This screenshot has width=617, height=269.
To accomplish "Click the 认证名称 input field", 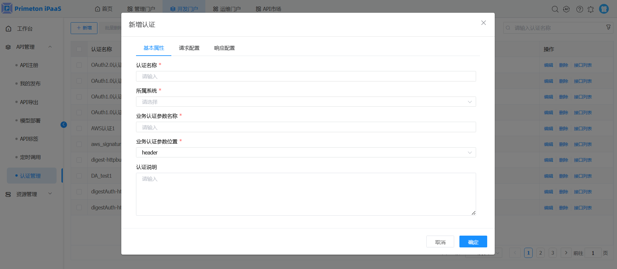I will tap(306, 76).
